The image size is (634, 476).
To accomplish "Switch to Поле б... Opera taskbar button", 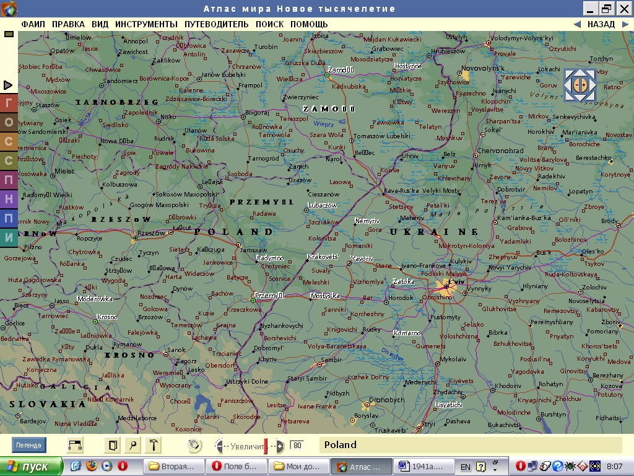I will coord(236,466).
